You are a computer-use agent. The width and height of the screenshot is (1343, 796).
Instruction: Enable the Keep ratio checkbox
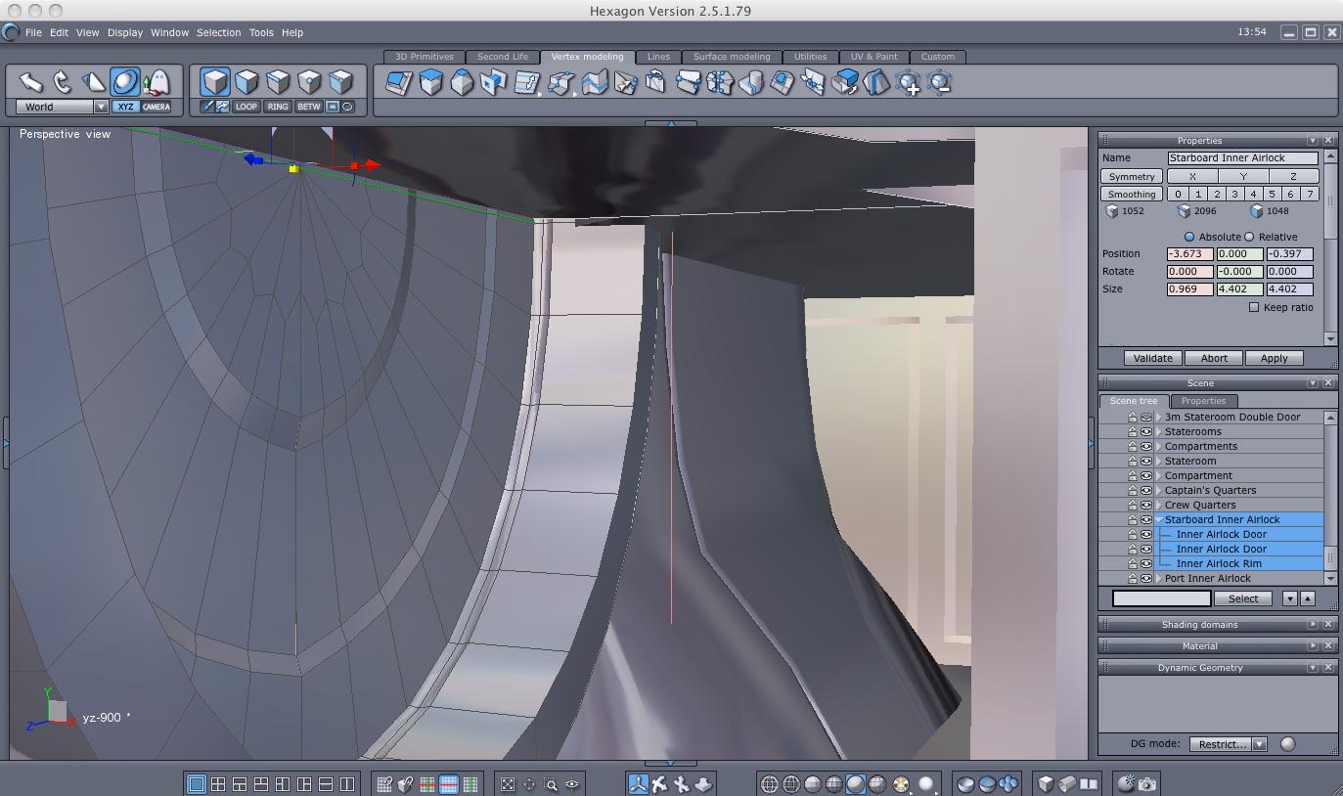(1254, 307)
